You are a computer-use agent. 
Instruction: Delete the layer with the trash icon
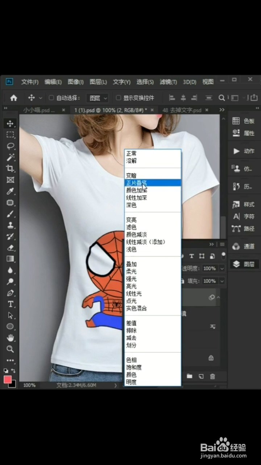213,376
